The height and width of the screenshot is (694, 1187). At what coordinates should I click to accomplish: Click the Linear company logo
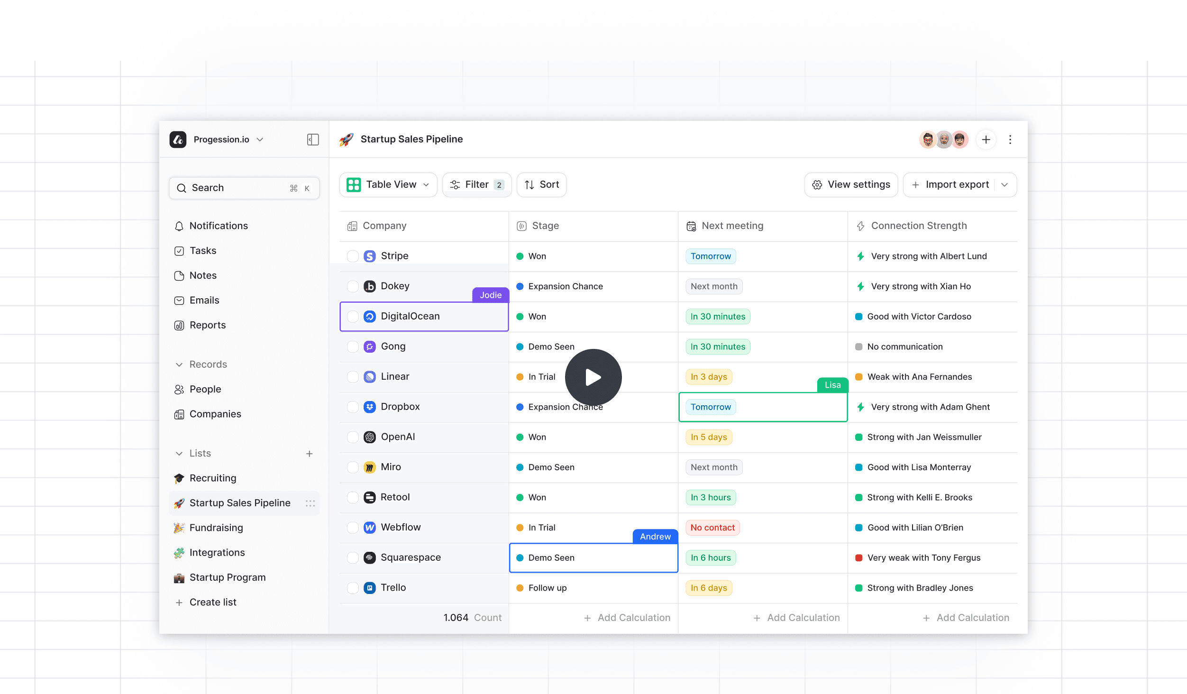point(370,376)
